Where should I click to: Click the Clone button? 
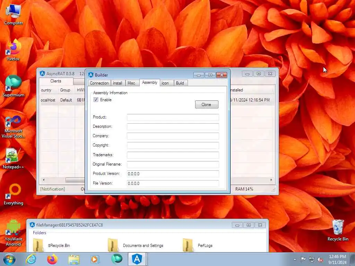tap(207, 105)
